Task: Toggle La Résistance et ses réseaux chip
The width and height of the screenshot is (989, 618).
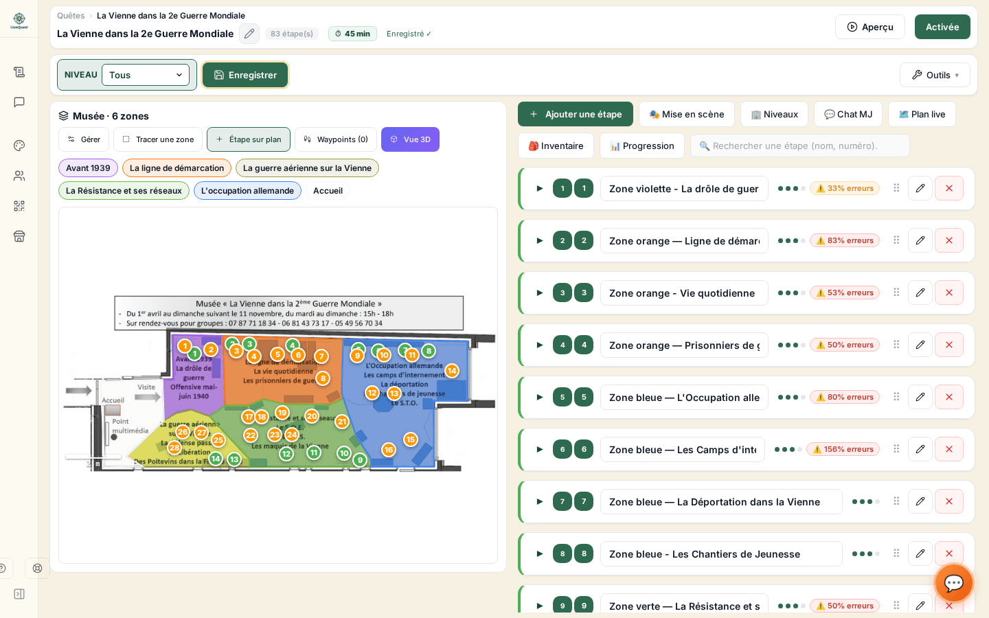Action: pos(124,191)
